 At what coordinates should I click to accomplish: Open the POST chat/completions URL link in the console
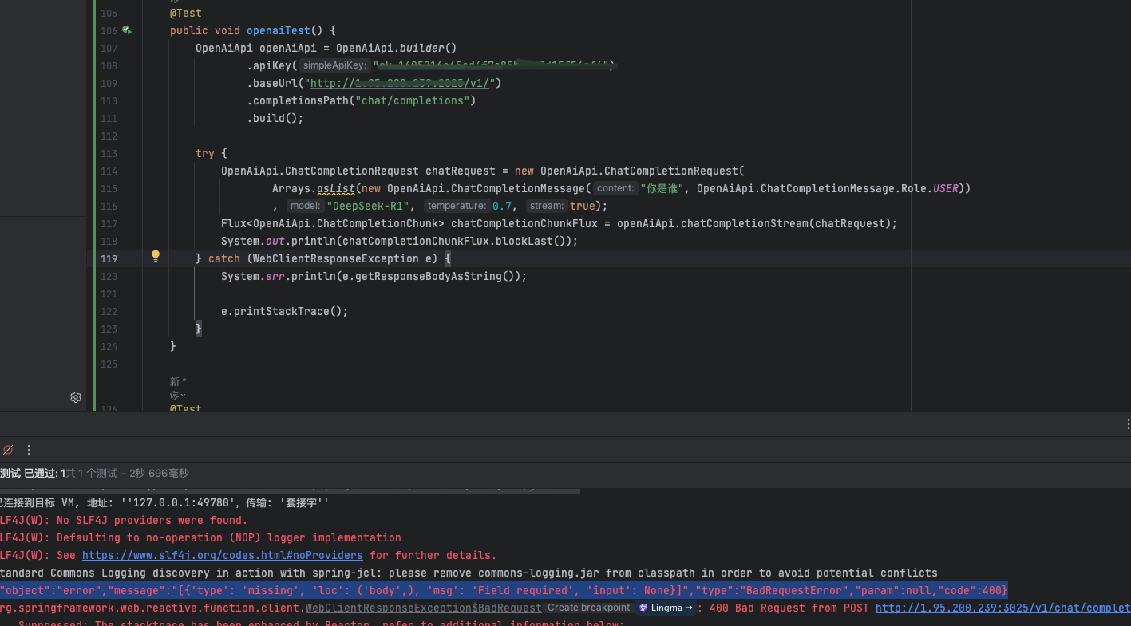click(1003, 608)
